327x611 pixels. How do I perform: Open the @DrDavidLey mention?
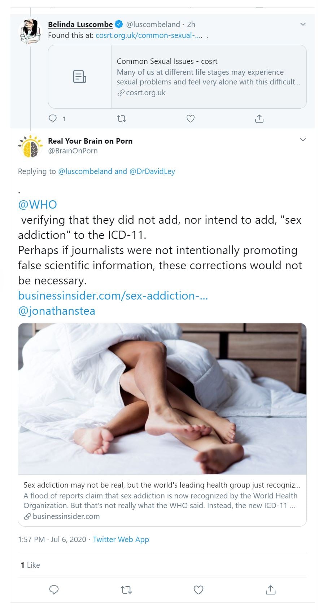point(152,171)
